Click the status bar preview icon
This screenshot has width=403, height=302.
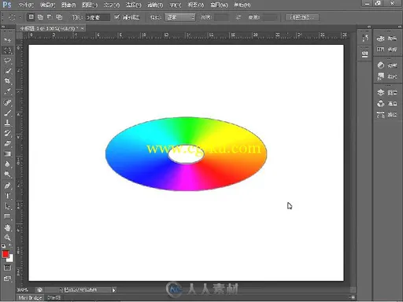[x=39, y=290]
